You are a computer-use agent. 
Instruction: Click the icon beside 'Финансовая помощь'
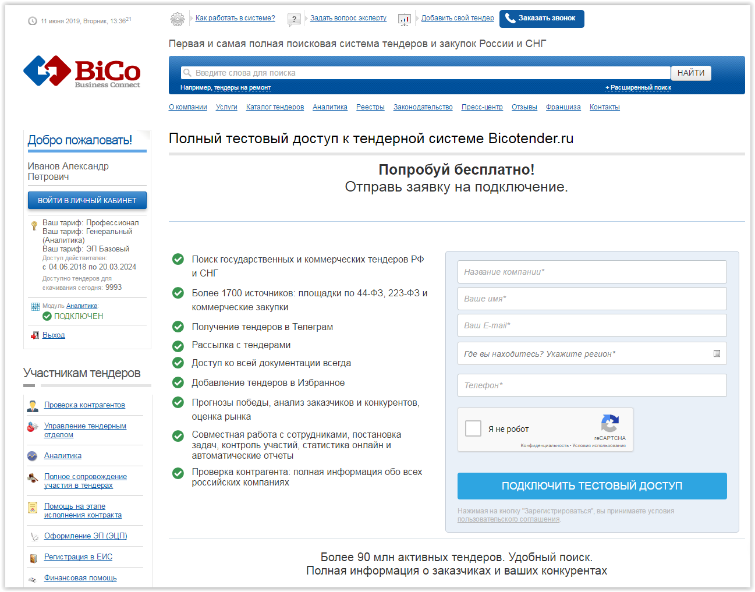tap(33, 579)
